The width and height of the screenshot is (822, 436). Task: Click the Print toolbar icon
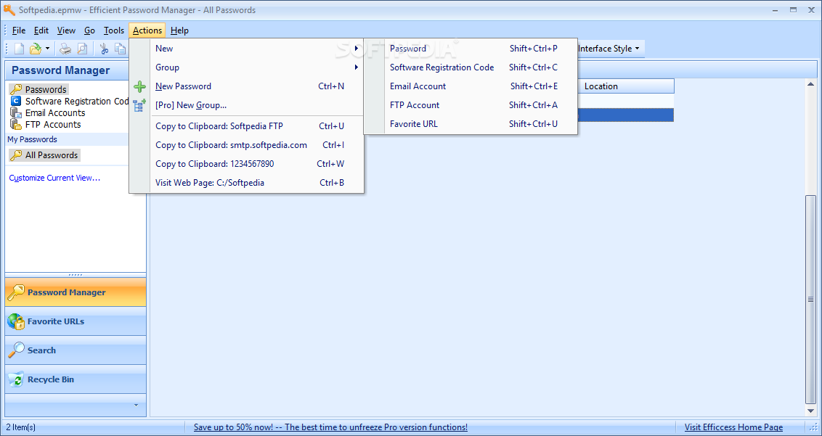point(65,49)
